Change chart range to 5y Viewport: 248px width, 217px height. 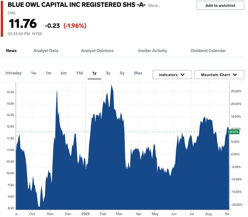[x=122, y=73]
